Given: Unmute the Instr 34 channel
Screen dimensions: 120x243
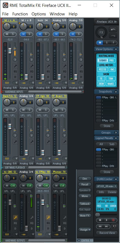Looking at the screenshot, I should click(40, 34).
